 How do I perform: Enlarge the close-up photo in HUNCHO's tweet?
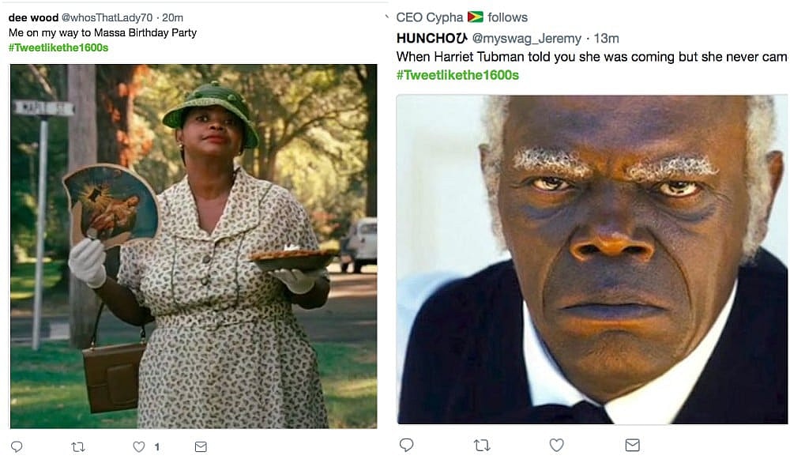coord(592,259)
